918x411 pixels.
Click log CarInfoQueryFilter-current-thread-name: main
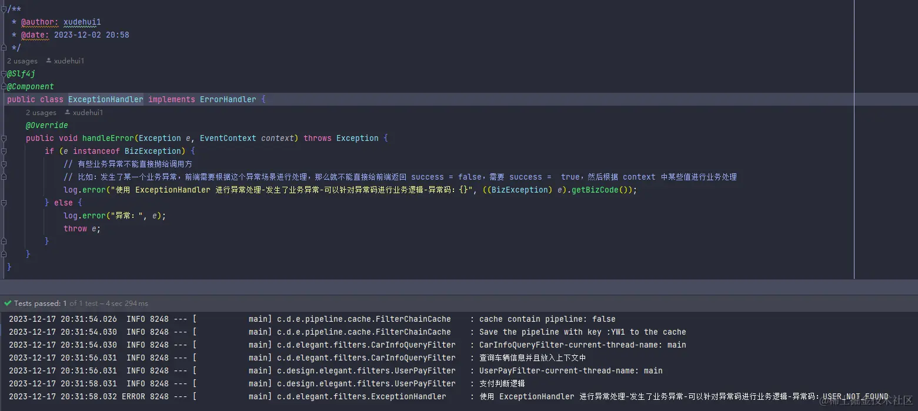[583, 345]
